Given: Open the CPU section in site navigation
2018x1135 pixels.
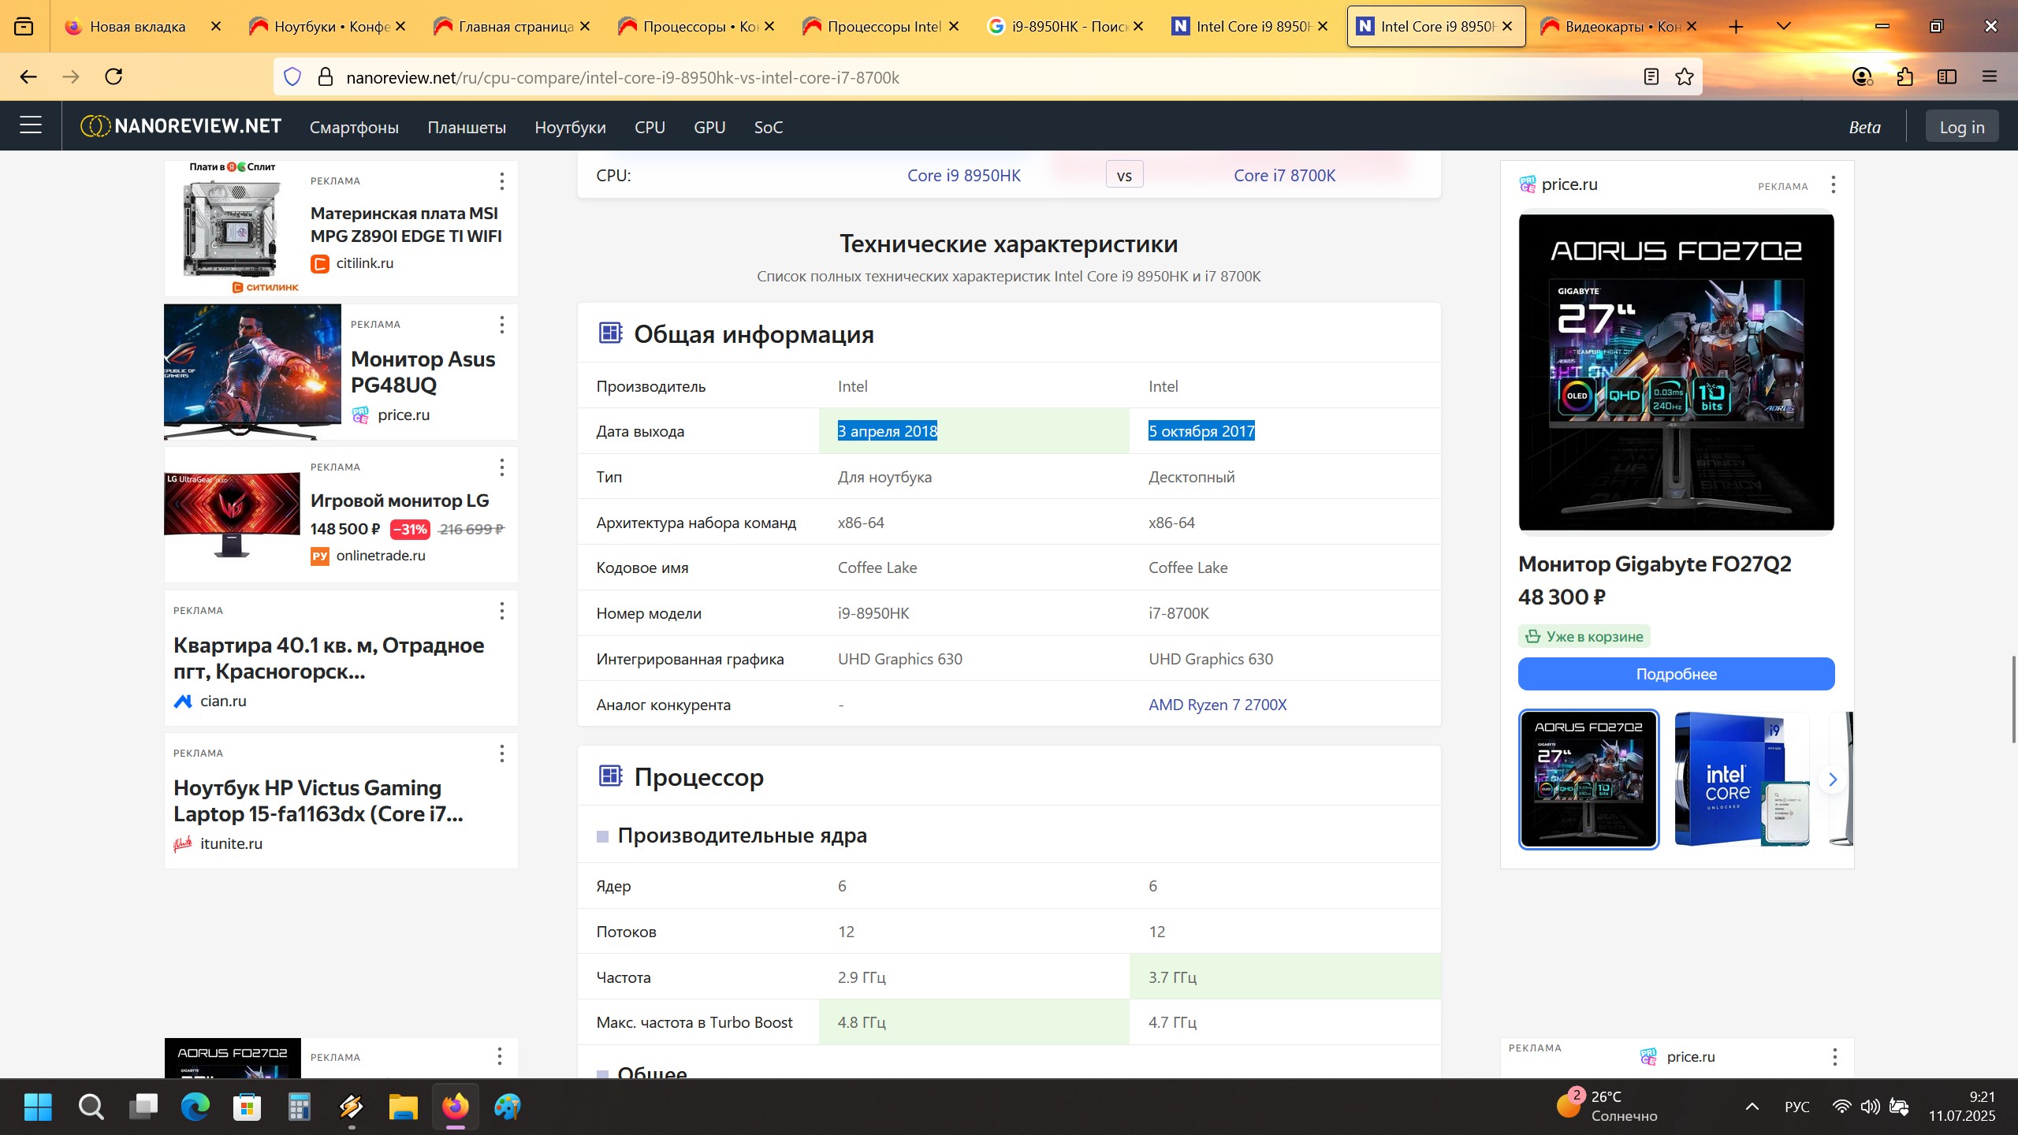Looking at the screenshot, I should coord(650,127).
